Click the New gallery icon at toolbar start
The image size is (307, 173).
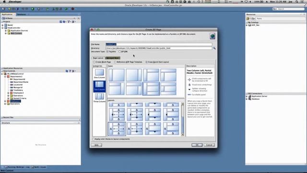[3, 9]
